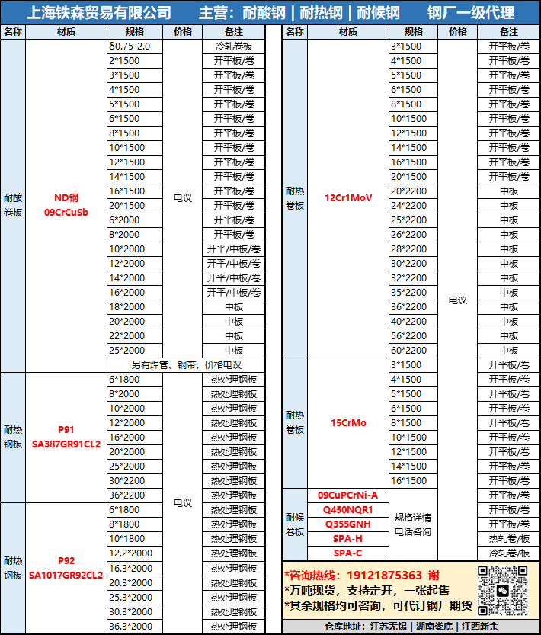Select the 35*2200 spec cell

413,293
